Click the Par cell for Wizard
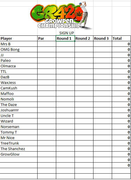Screen dimensions: 131x180 point(47,121)
